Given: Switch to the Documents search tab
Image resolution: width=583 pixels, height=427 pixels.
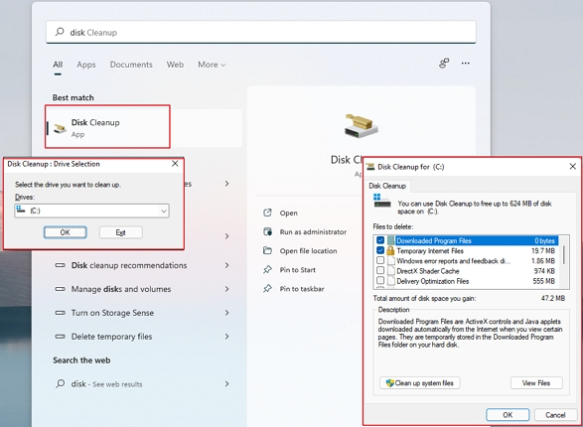Looking at the screenshot, I should pos(131,65).
